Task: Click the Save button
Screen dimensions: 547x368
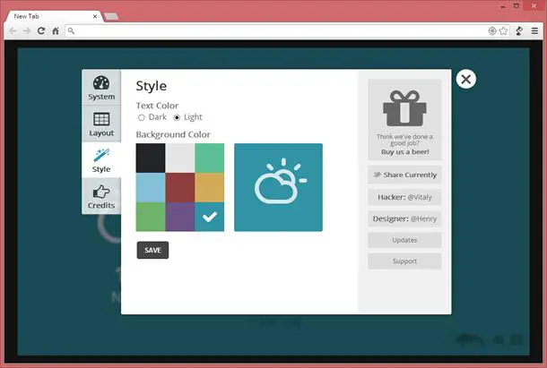Action: (152, 250)
